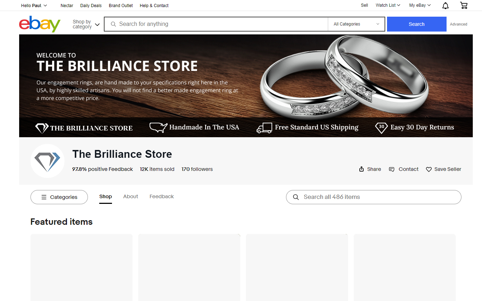
Task: Focus the Search all 486 items field
Action: point(374,197)
